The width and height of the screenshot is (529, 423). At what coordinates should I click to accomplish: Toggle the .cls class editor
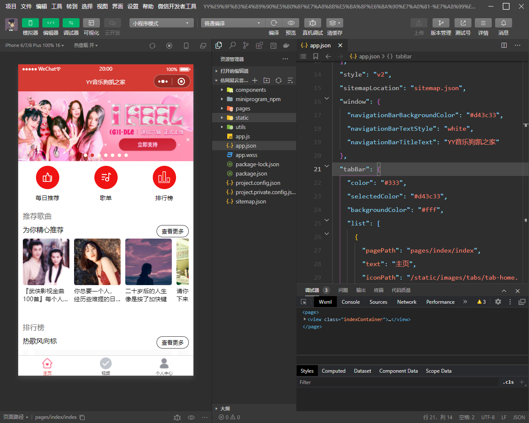[509, 382]
